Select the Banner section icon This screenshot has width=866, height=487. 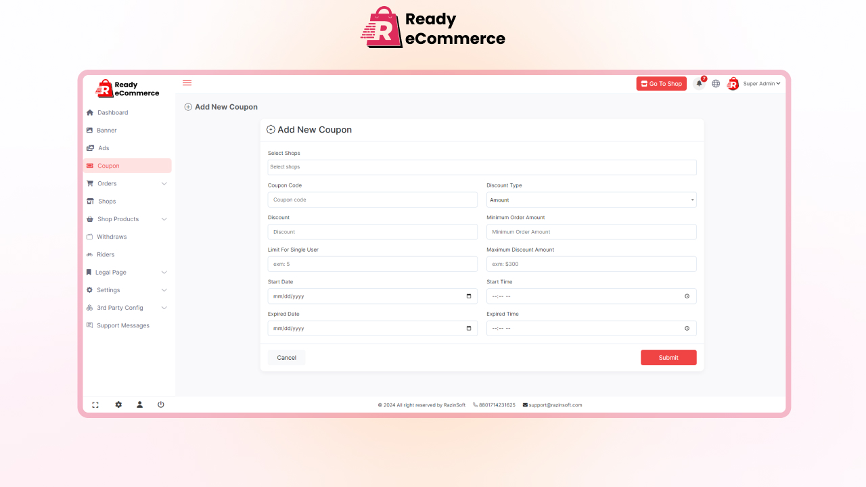(89, 130)
